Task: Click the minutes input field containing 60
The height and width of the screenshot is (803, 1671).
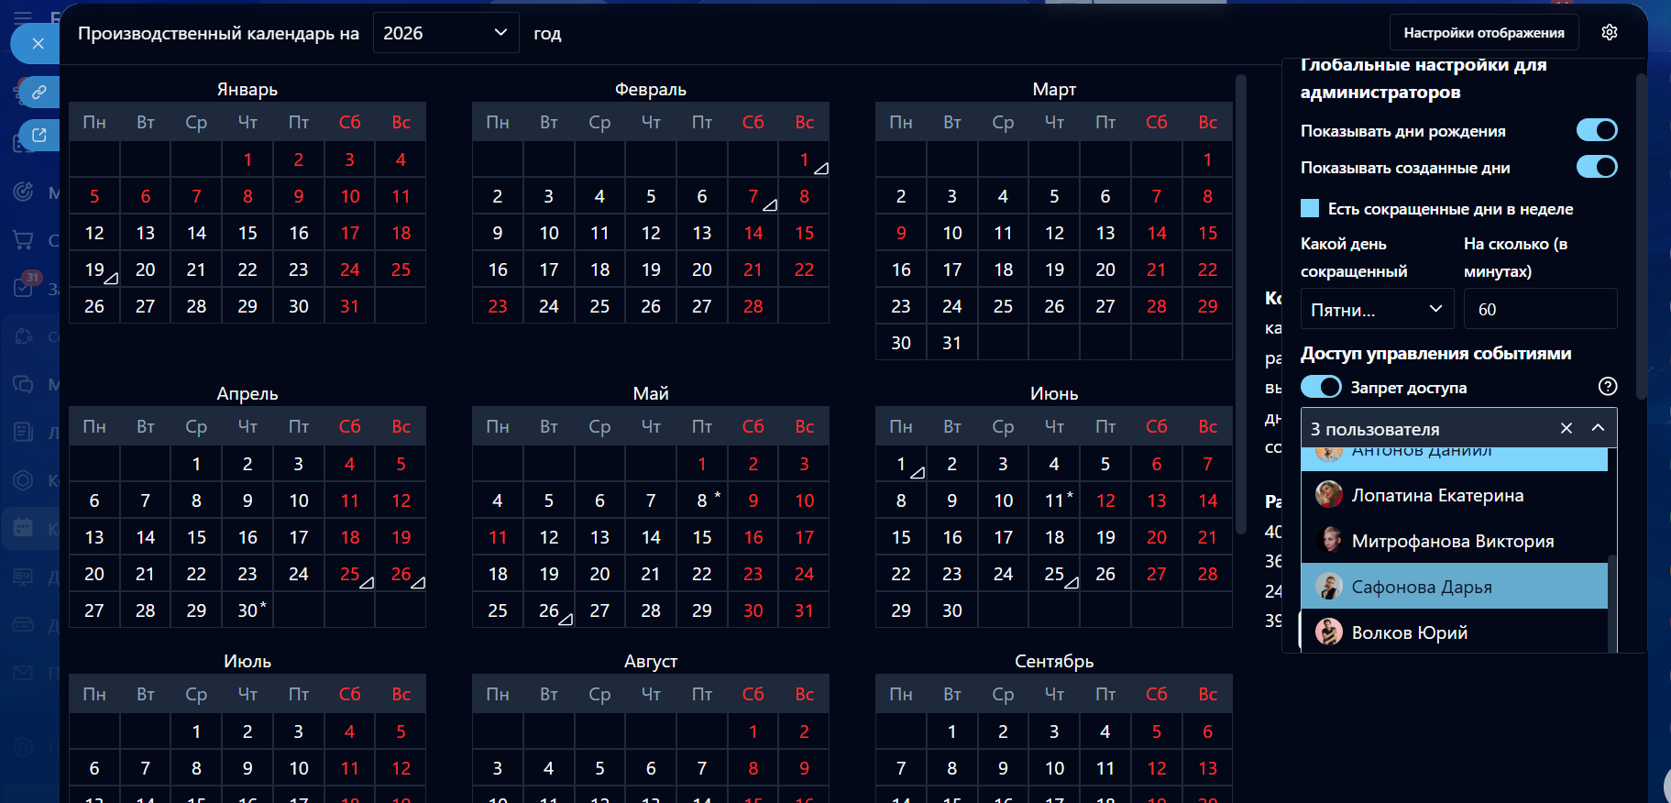Action: point(1540,309)
